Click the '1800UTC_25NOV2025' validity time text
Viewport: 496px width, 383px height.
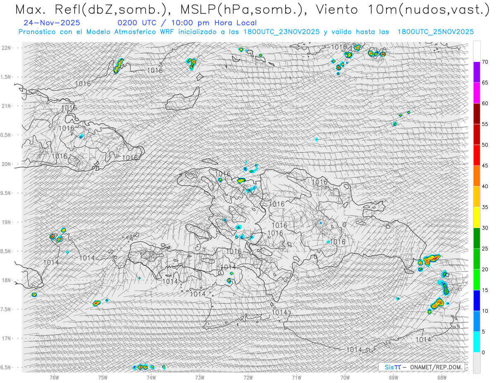coord(436,32)
